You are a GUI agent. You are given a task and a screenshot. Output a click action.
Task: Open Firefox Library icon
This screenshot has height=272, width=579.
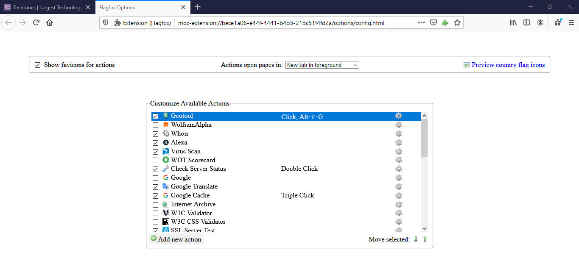coord(513,23)
